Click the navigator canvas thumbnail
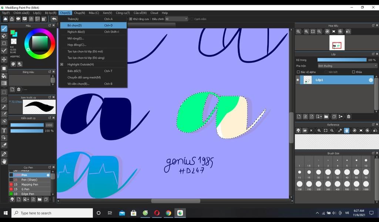The image size is (379, 222). click(337, 43)
